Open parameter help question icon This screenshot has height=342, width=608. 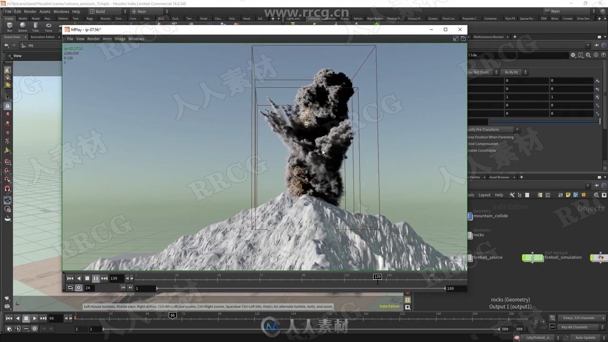coord(603,55)
